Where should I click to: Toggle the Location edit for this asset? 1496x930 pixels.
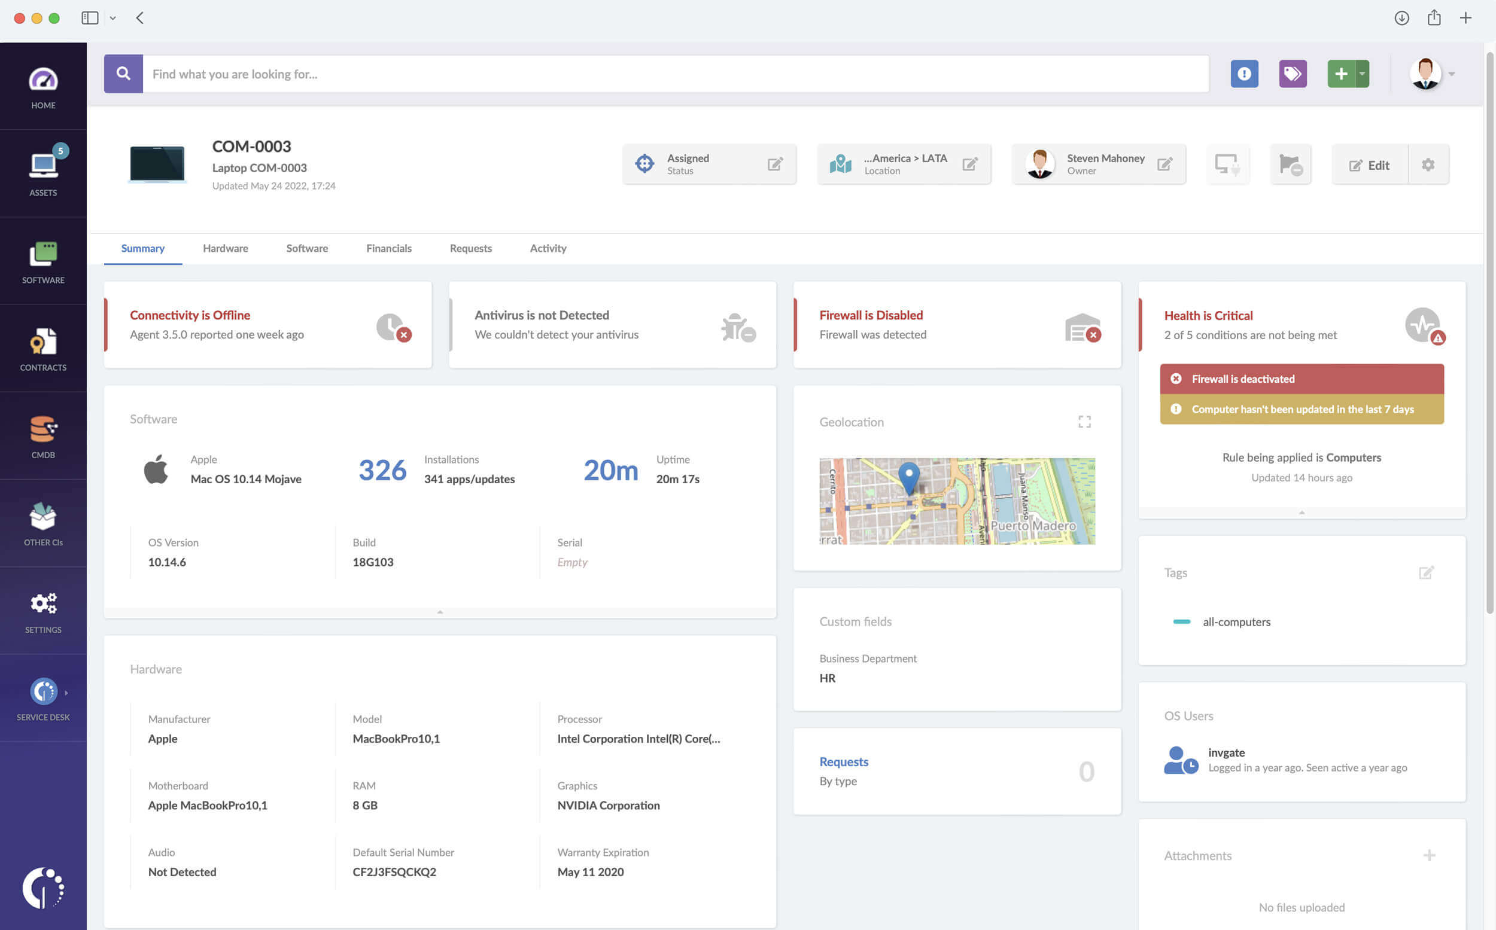click(971, 164)
